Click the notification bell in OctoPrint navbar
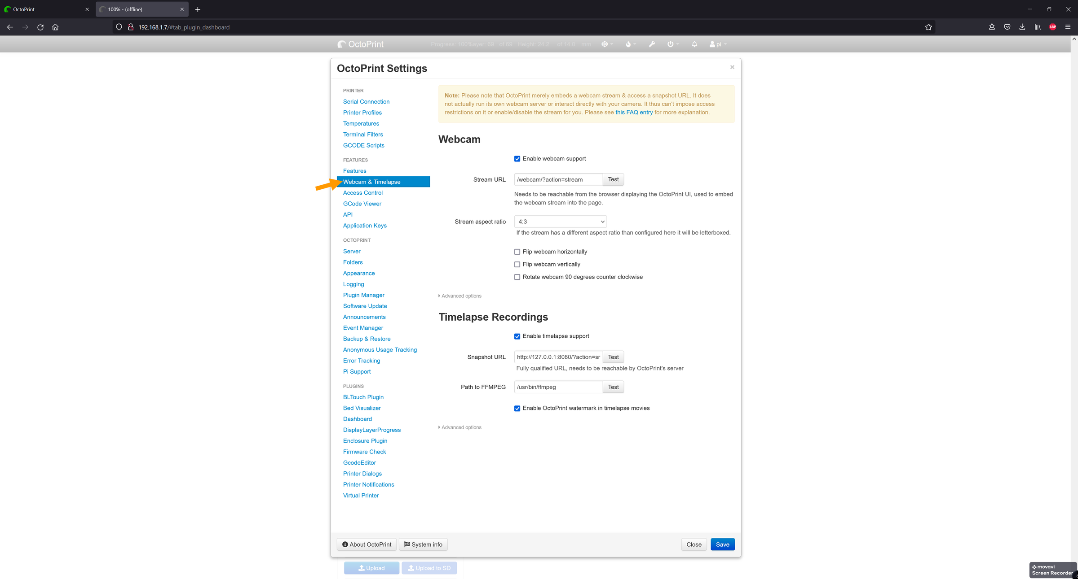 [x=694, y=44]
